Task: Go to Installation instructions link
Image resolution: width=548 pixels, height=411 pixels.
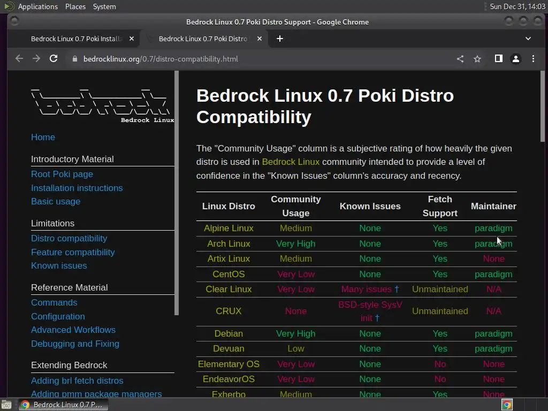Action: (x=77, y=188)
